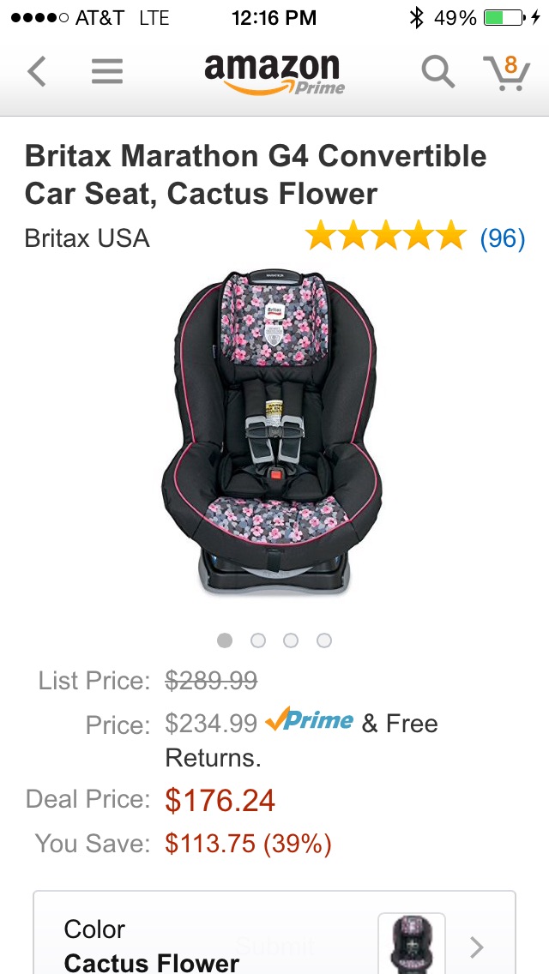549x974 pixels.
Task: Select the third image page dot
Action: point(291,640)
